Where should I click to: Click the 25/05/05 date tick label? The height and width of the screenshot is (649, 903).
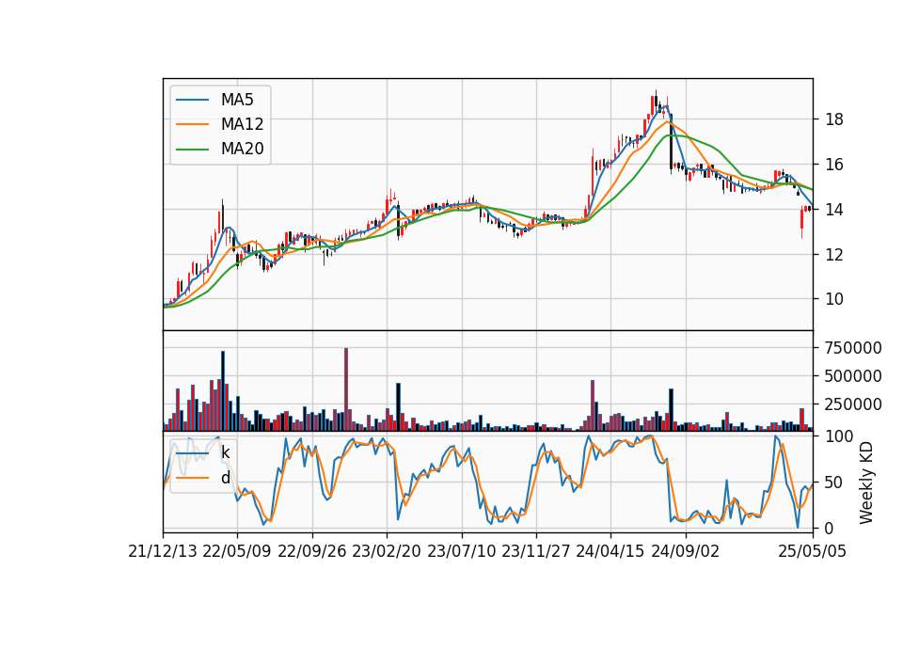[x=813, y=551]
